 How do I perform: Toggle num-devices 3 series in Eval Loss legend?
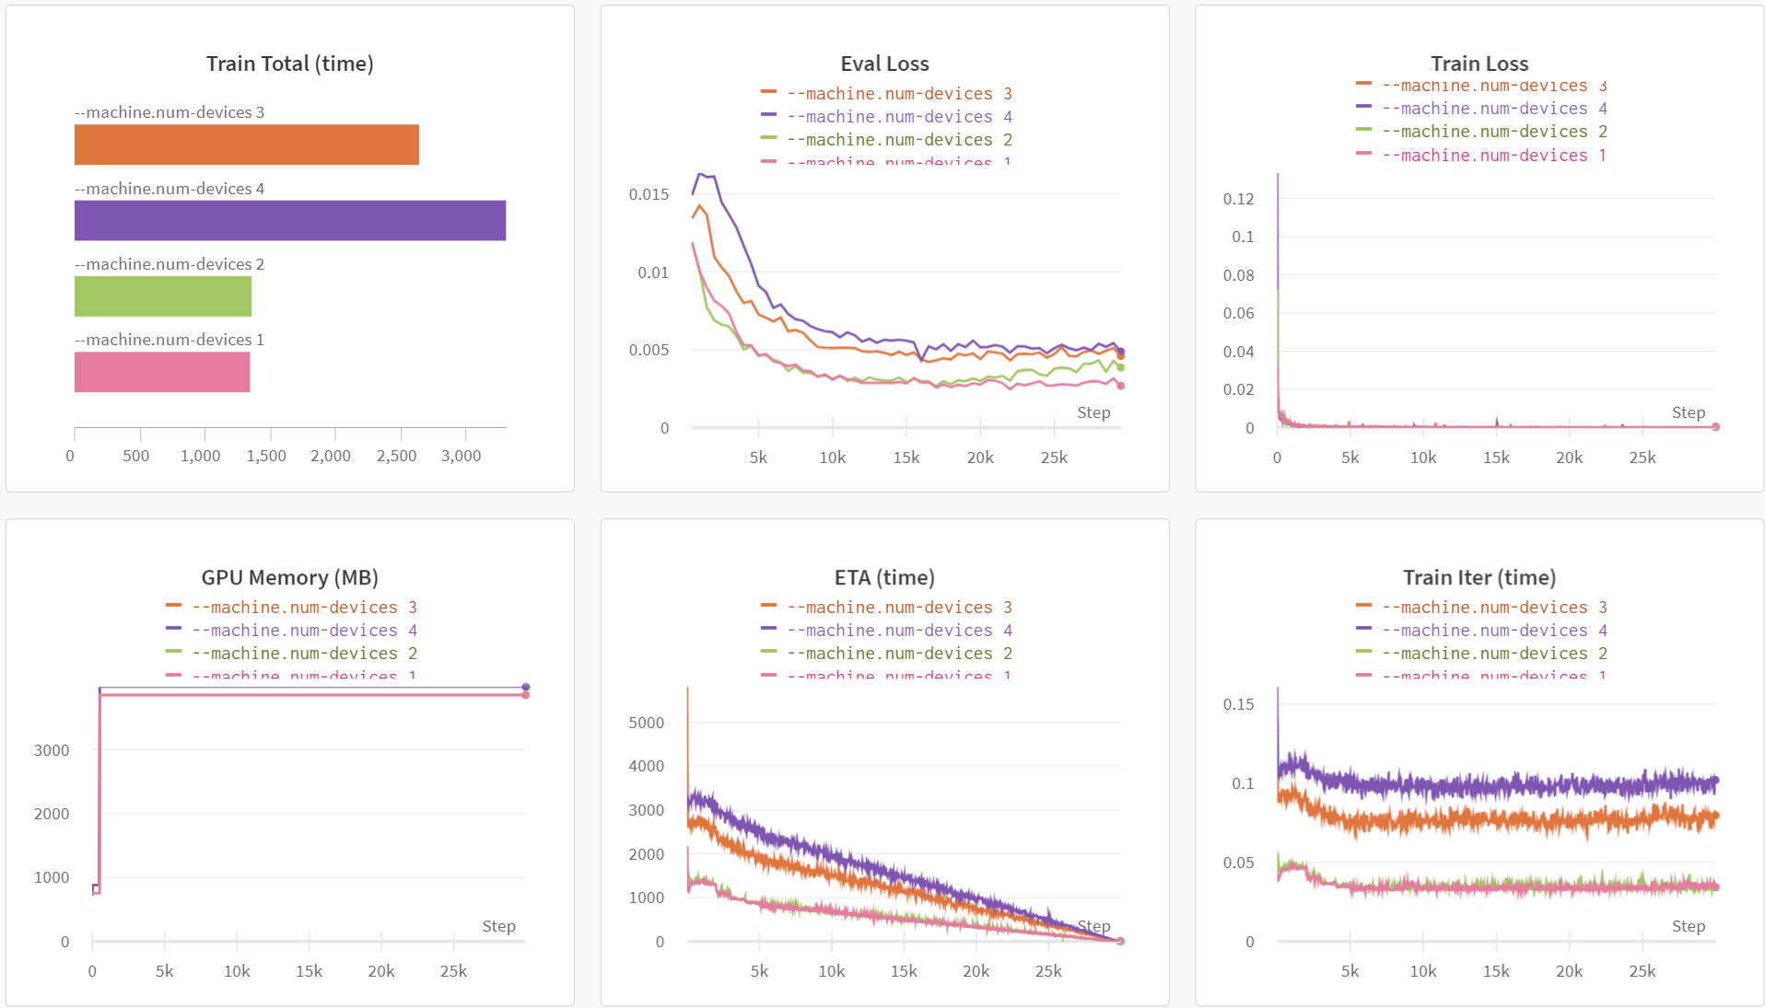pos(898,93)
